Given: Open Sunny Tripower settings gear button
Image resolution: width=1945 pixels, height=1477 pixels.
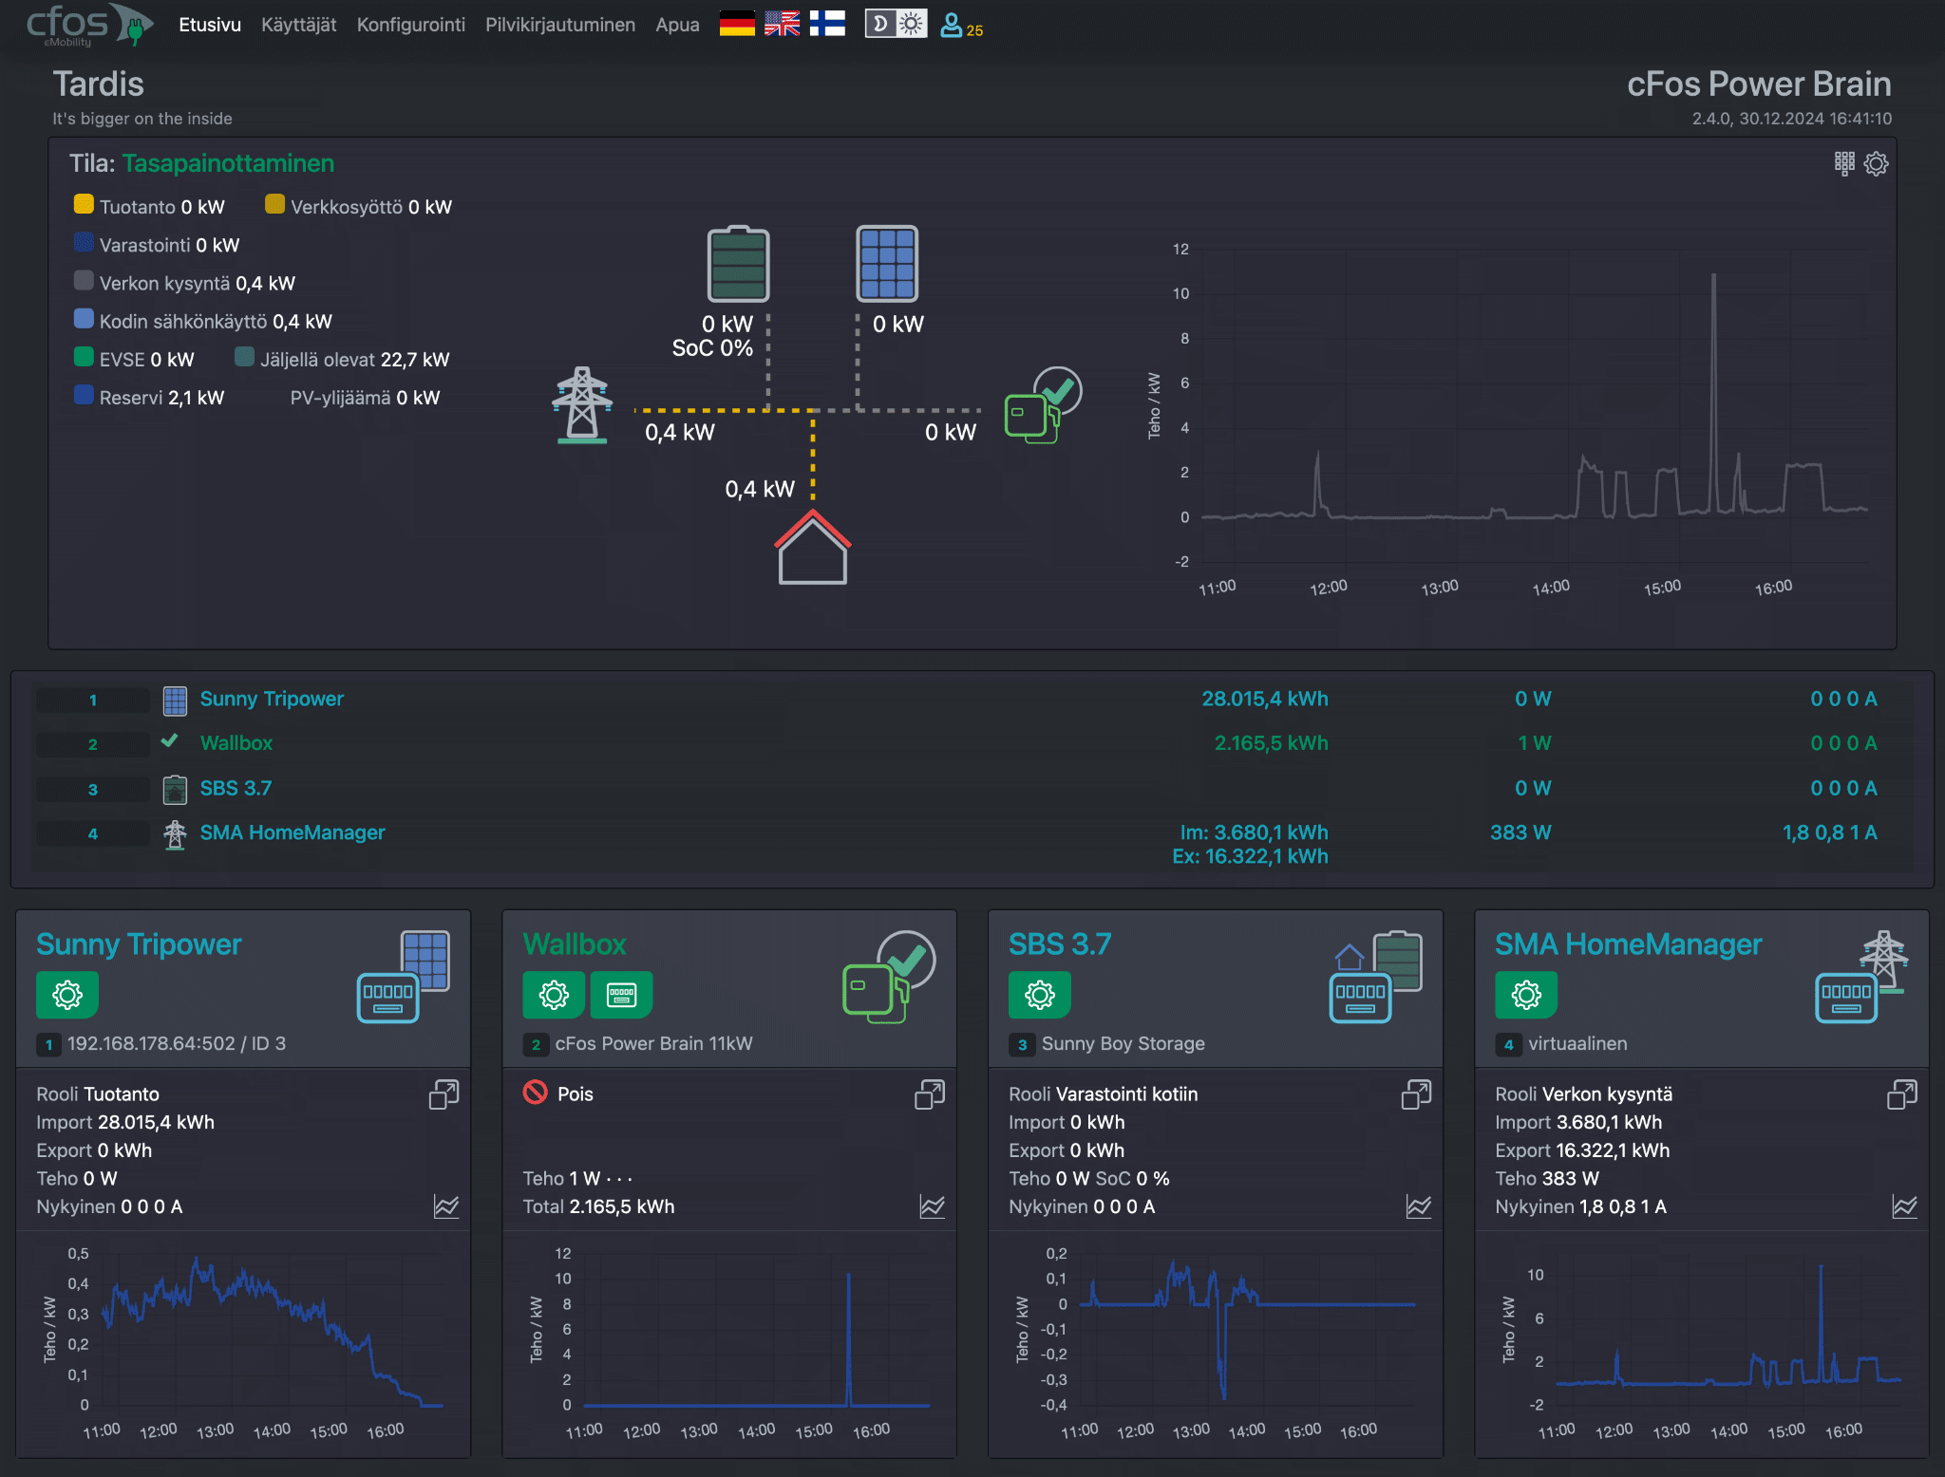Looking at the screenshot, I should [x=67, y=995].
